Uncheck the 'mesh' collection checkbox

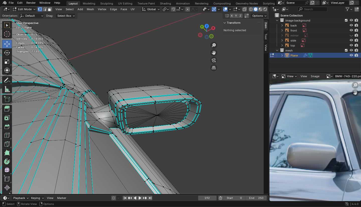tap(346, 50)
